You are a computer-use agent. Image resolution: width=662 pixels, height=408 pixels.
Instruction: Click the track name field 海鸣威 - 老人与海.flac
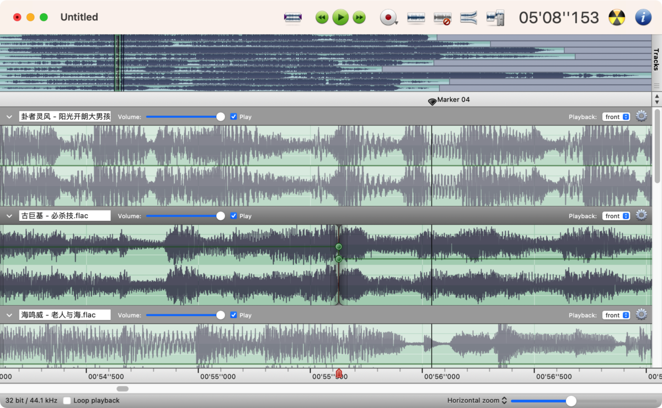(x=65, y=315)
